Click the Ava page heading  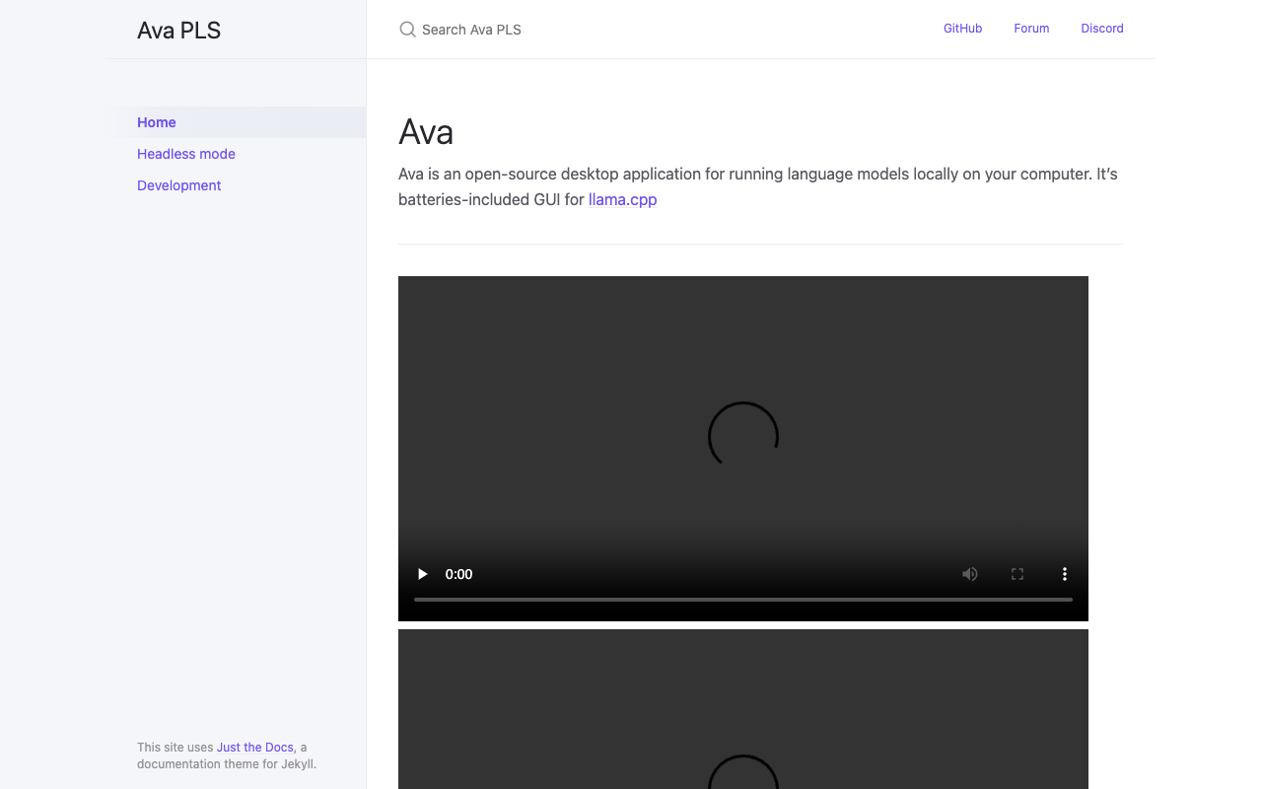coord(426,132)
